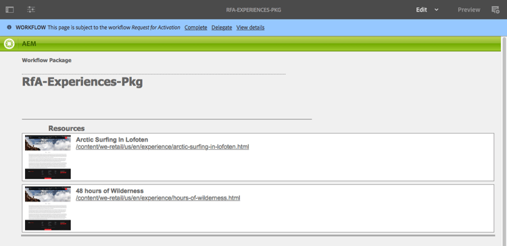507x246 pixels.
Task: Click the AEM circular logo icon
Action: click(x=9, y=44)
